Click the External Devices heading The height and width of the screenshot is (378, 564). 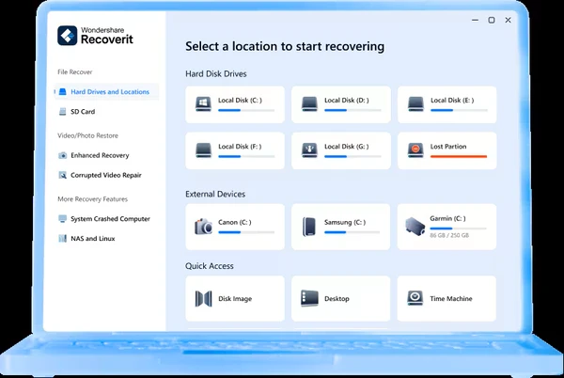215,195
